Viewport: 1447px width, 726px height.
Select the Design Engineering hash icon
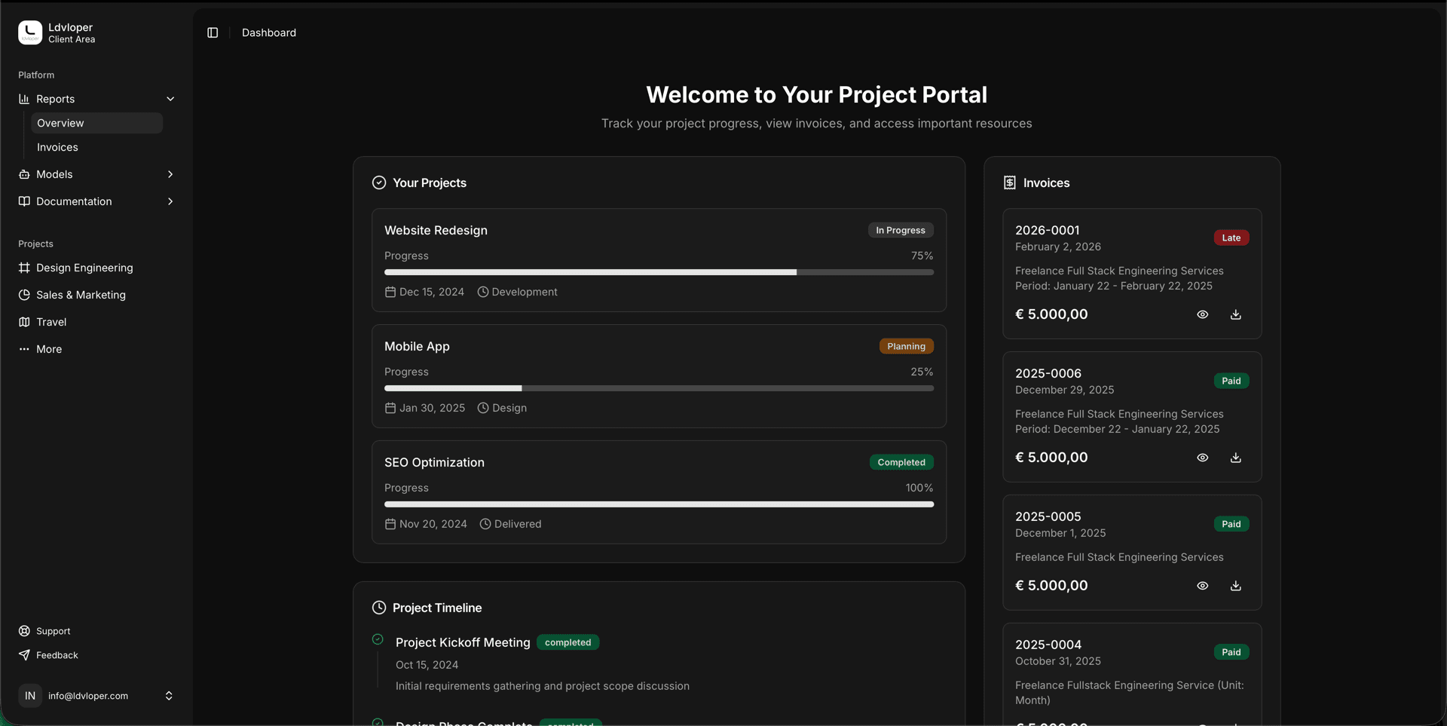click(24, 268)
